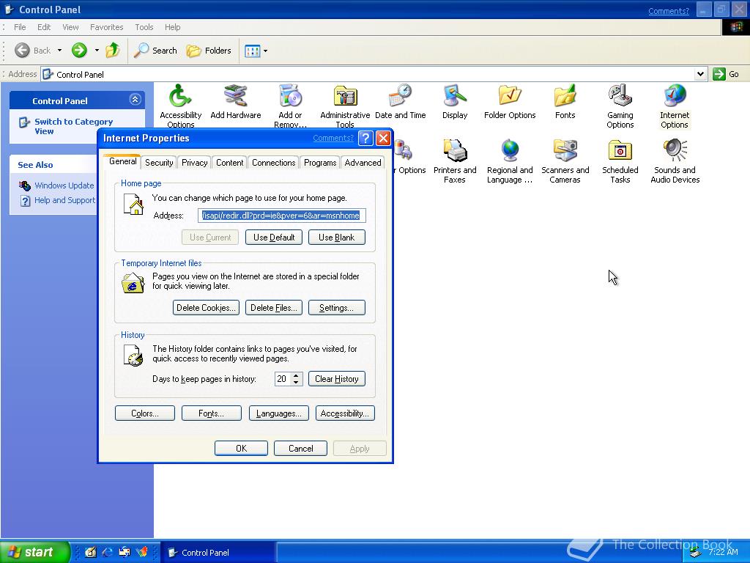Increase days to keep history
The width and height of the screenshot is (750, 563).
click(x=296, y=376)
